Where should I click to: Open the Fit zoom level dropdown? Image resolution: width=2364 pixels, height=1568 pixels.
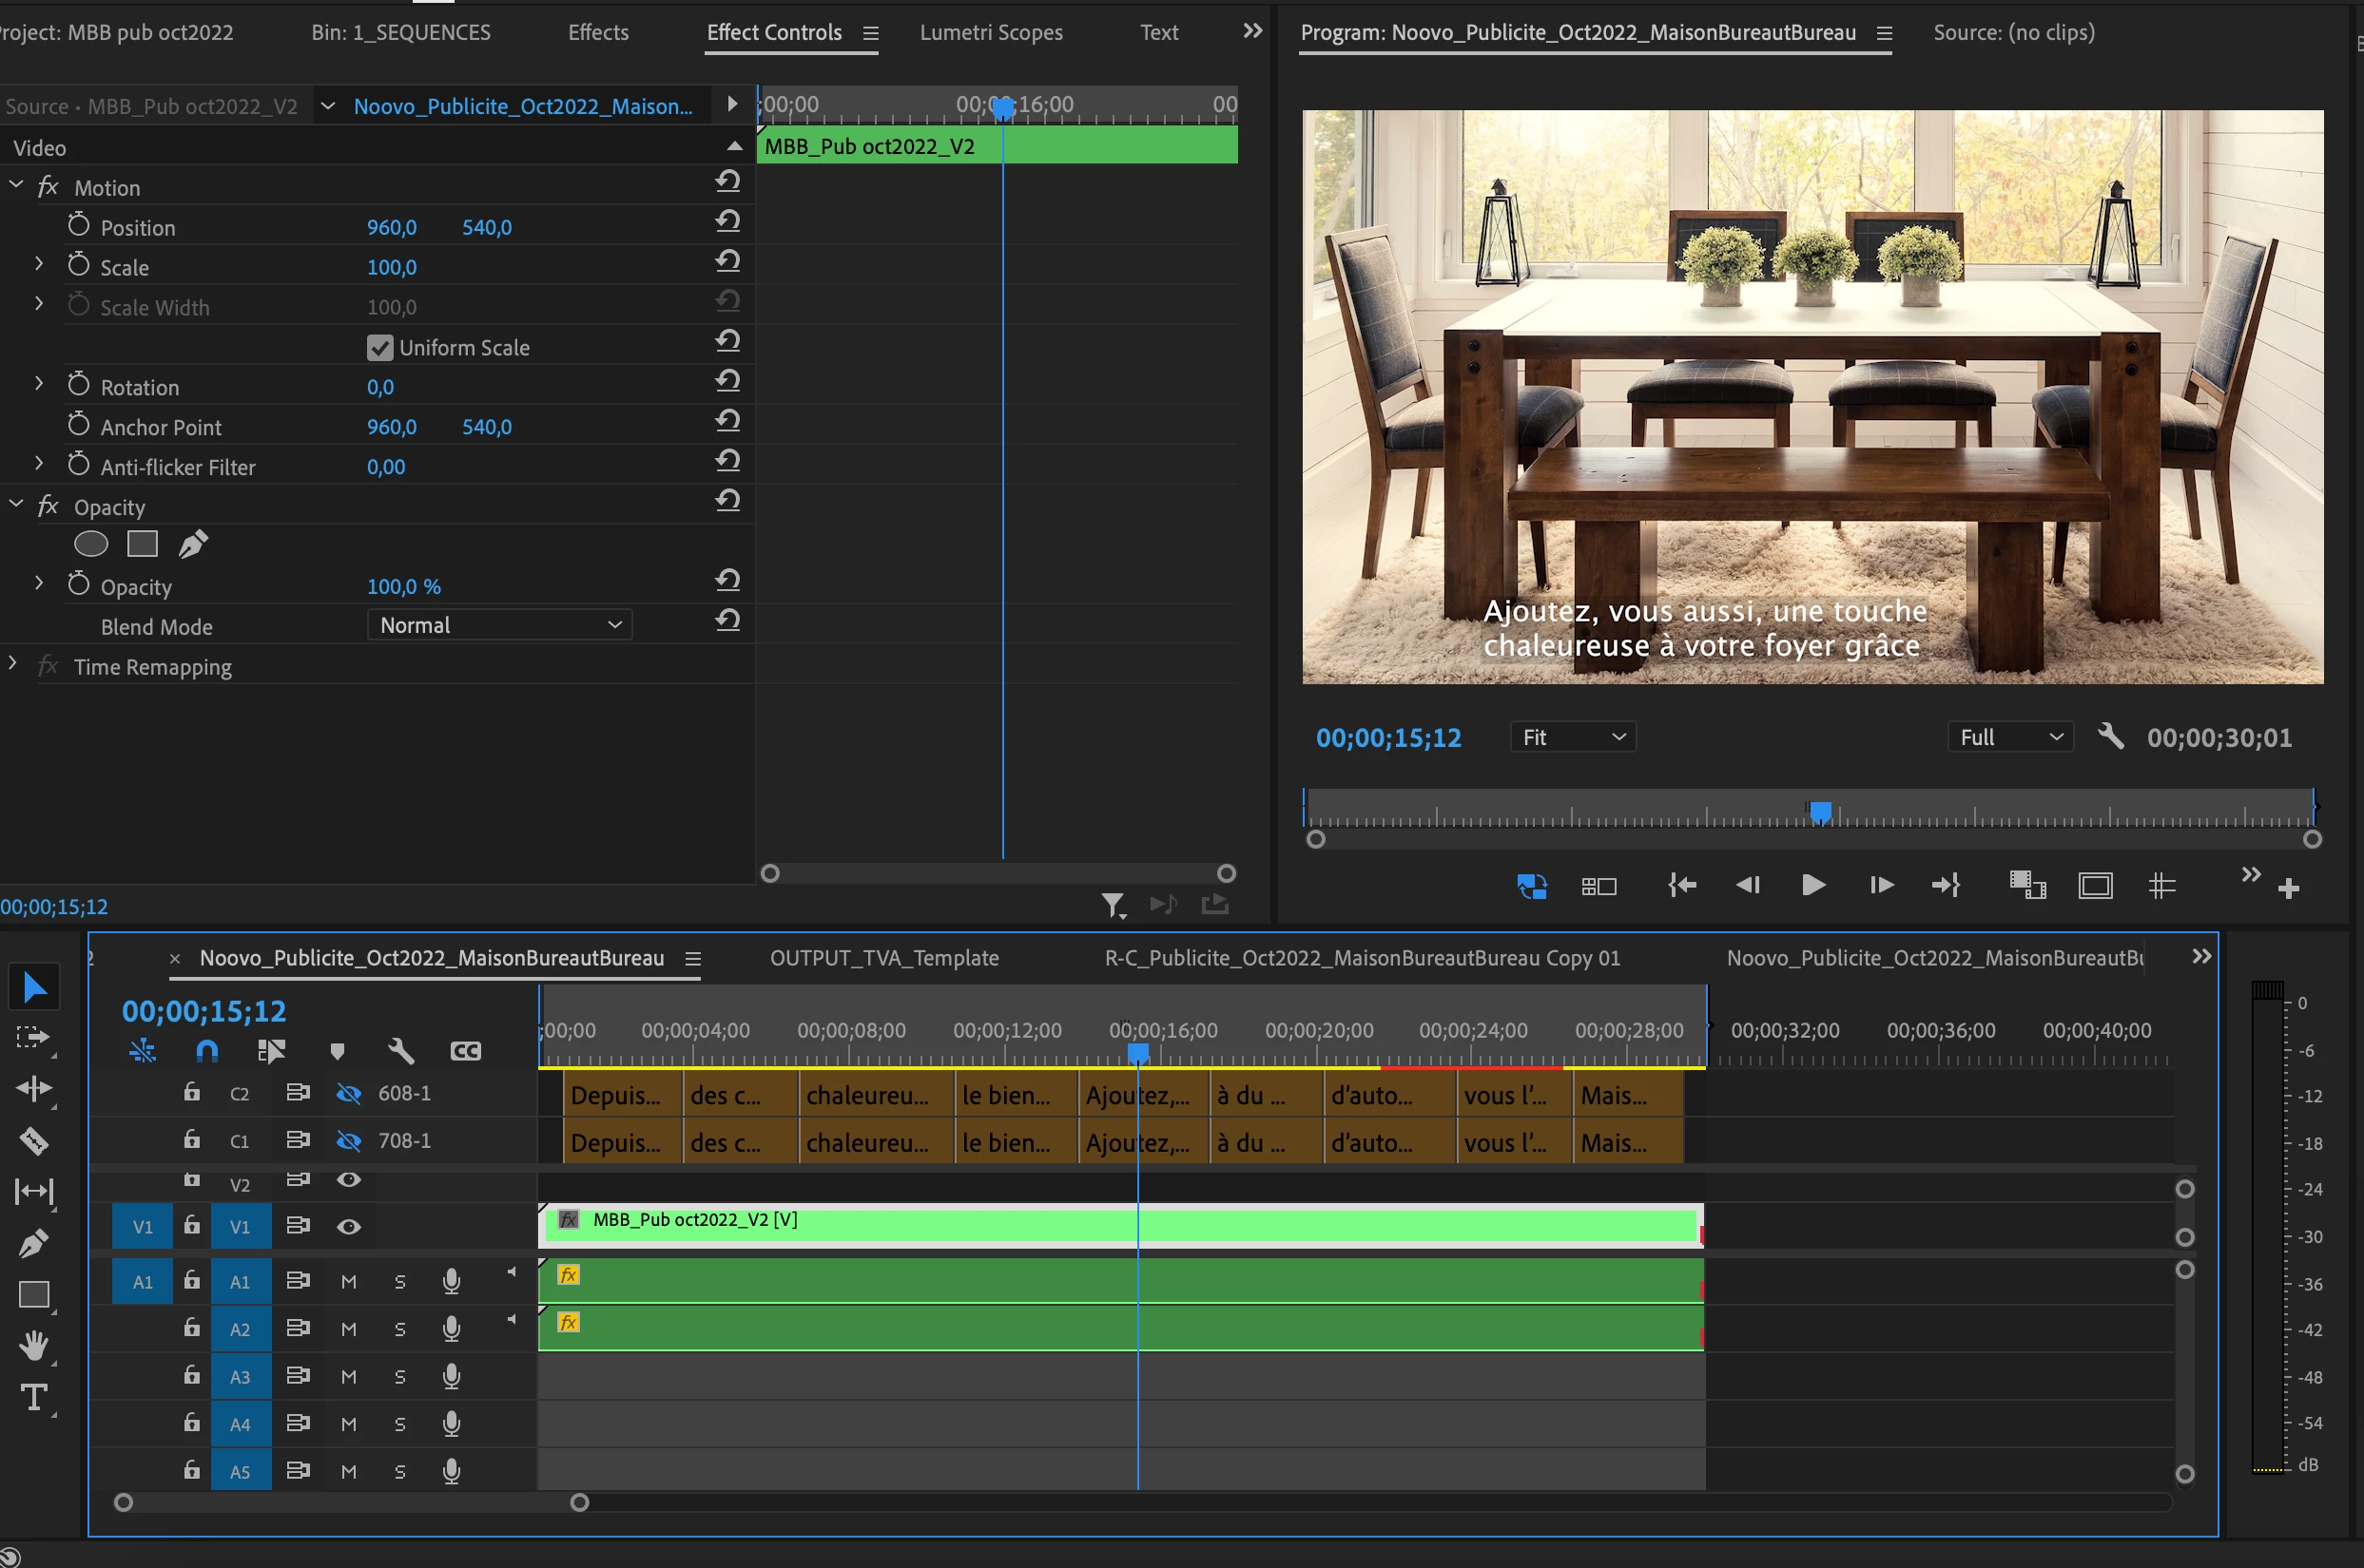(1572, 738)
